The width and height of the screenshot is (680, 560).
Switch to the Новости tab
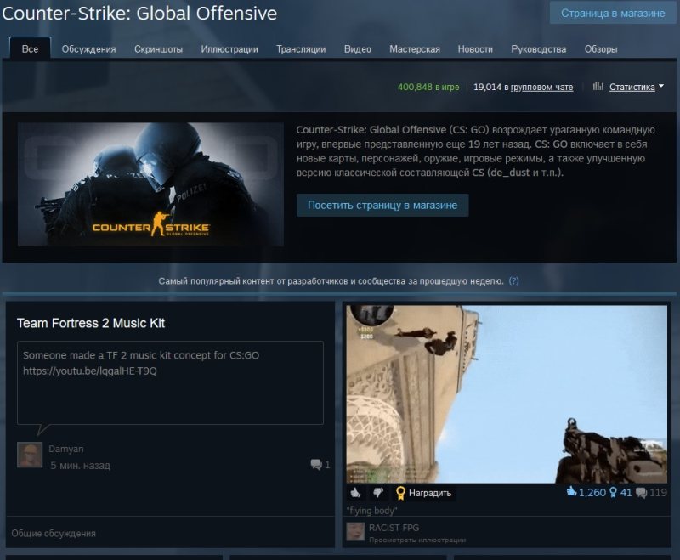coord(475,49)
